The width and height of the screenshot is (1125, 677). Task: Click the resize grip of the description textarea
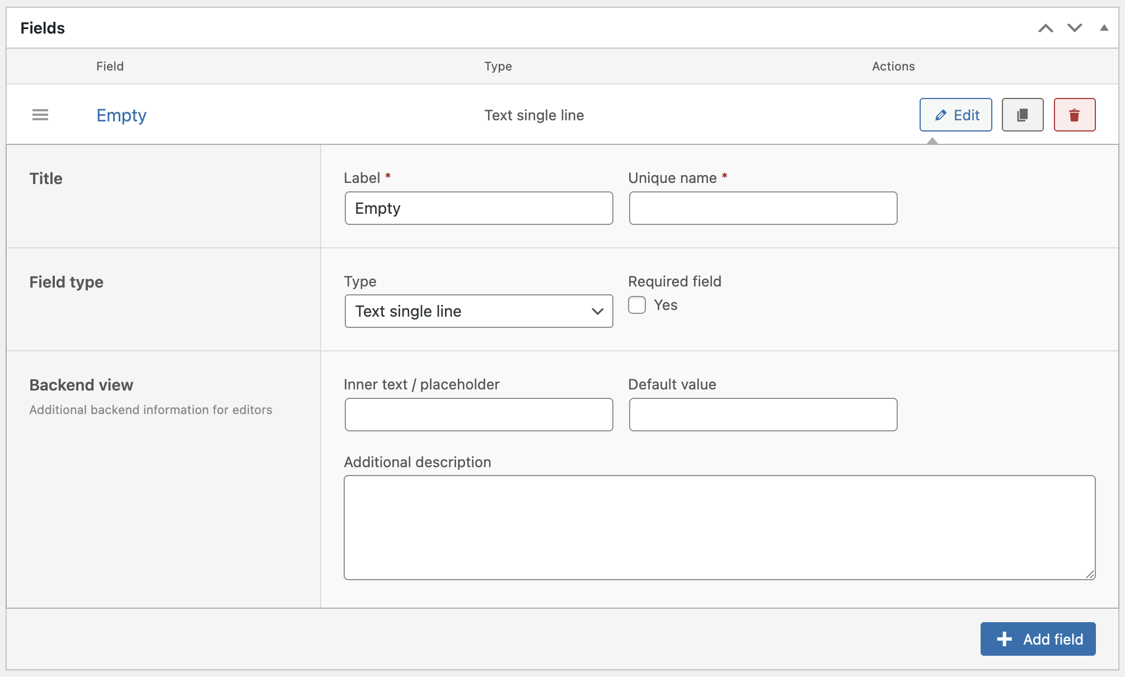(1090, 573)
